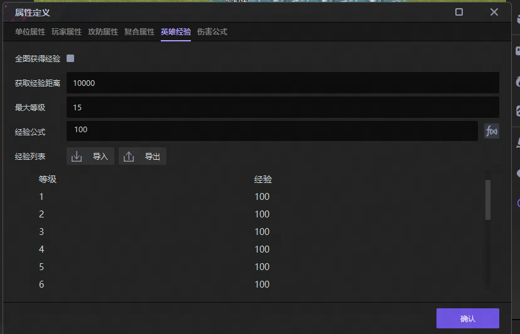Open the 玩家属性 tab

67,32
